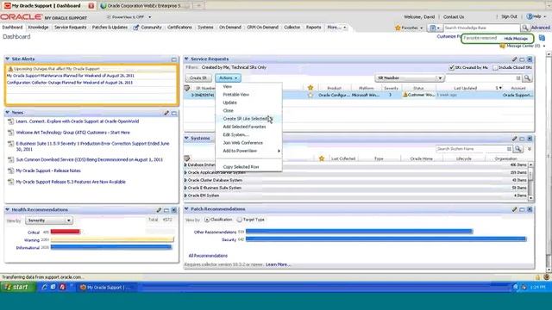Select the Classification radio button

[x=207, y=220]
